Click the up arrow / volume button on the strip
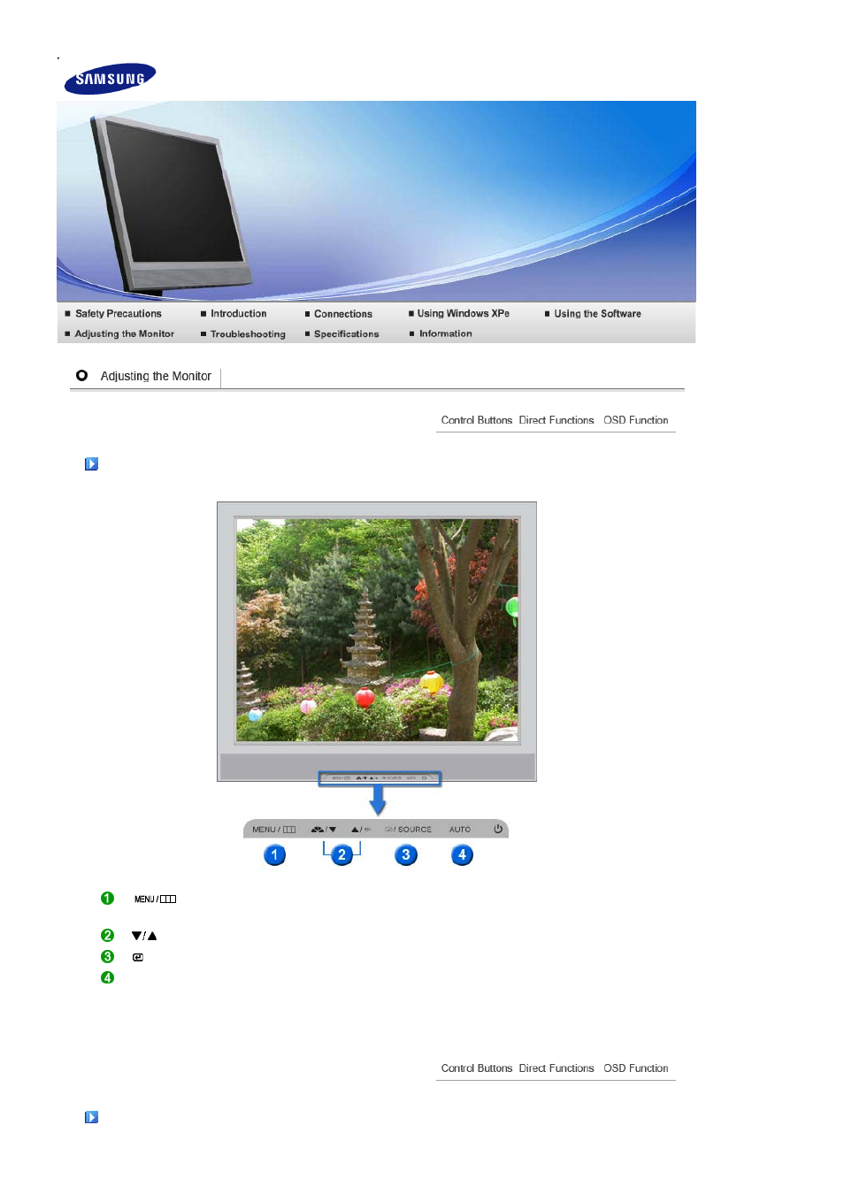This screenshot has width=844, height=1194. [361, 830]
